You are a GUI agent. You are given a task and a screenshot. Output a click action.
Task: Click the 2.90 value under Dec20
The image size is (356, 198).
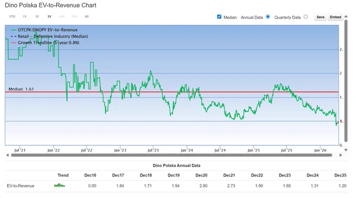(204, 186)
